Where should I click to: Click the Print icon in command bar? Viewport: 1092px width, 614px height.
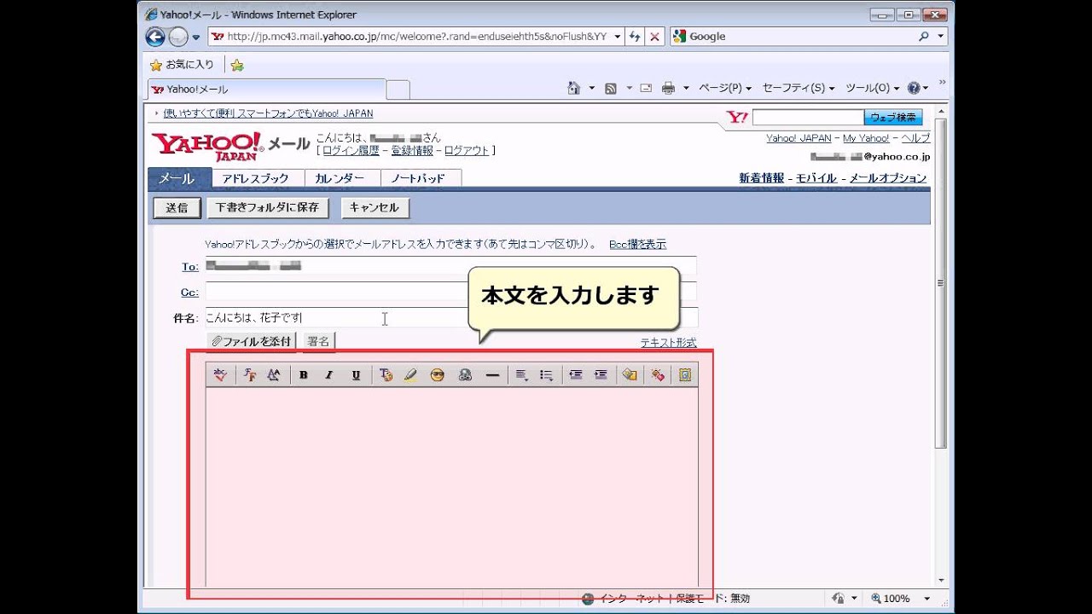669,88
